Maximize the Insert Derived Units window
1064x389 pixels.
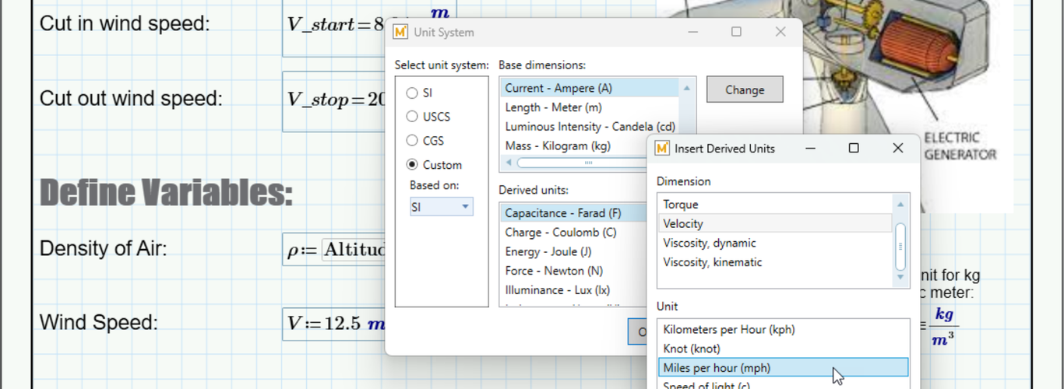pos(854,149)
